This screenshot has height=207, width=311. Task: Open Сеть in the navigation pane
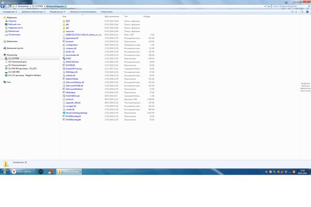[x=9, y=82]
